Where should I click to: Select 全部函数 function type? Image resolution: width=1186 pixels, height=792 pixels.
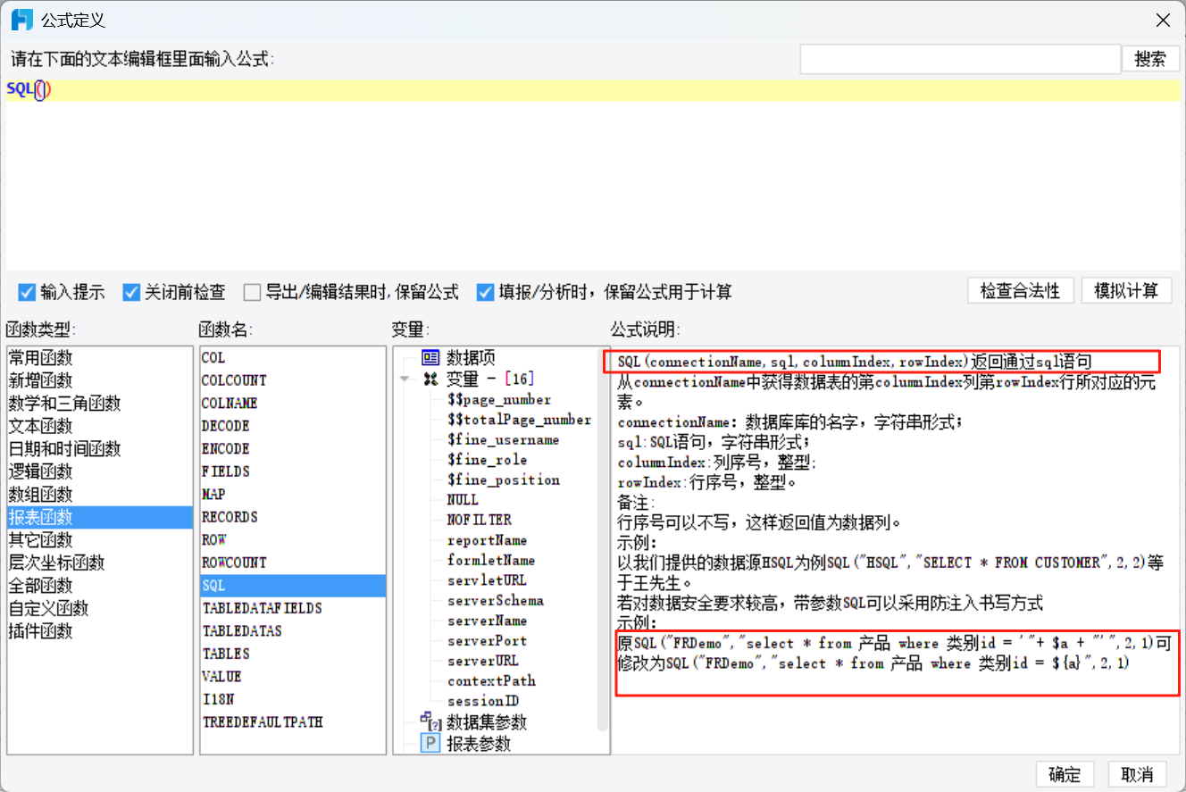tap(99, 586)
